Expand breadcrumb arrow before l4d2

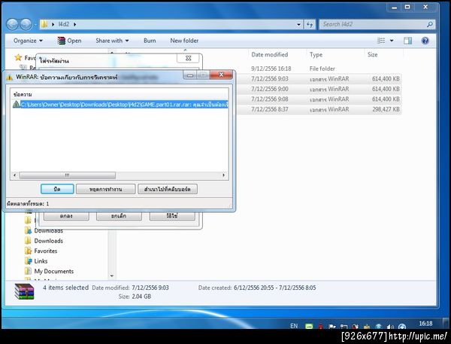tap(53, 25)
